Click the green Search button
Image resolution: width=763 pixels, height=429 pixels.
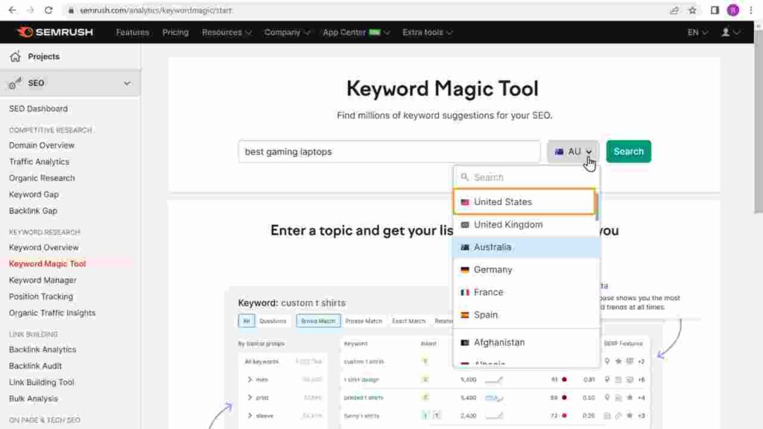pyautogui.click(x=628, y=152)
